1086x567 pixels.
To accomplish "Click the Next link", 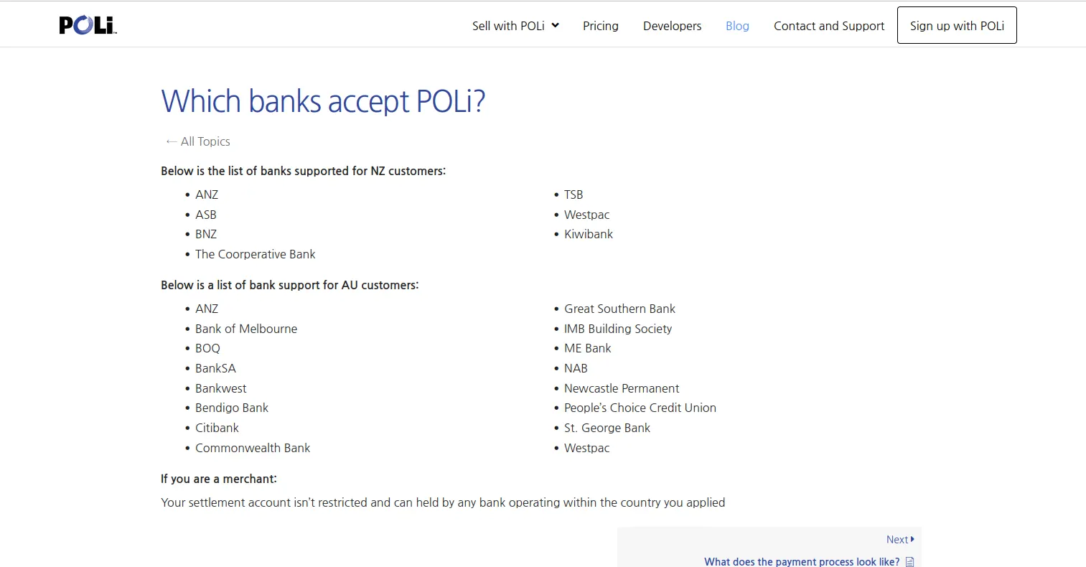I will [897, 540].
